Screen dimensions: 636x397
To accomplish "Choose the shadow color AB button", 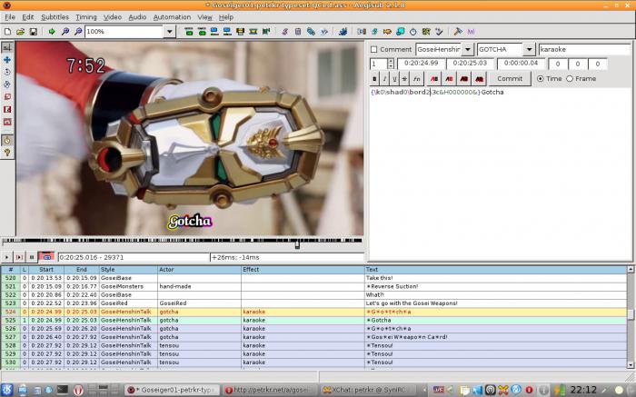I will point(479,79).
